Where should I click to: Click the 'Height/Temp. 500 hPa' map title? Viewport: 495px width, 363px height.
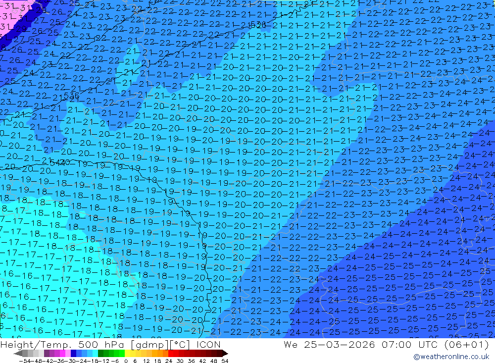pyautogui.click(x=63, y=344)
